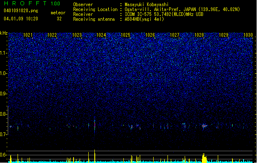257x163 pixels.
Task: Click the 1022 time marker
Action: [x=52, y=35]
